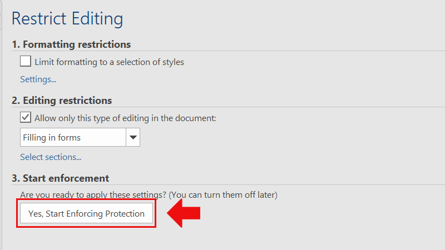The width and height of the screenshot is (445, 250).
Task: Click the number 1 of Formatting restrictions
Action: [x=15, y=44]
